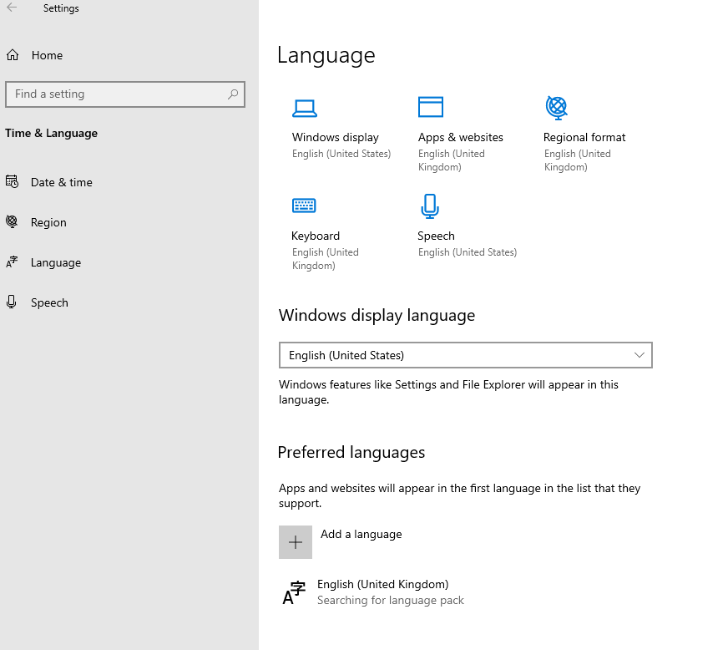Viewport: 728px width, 650px height.
Task: Click the Windows display label
Action: click(336, 138)
